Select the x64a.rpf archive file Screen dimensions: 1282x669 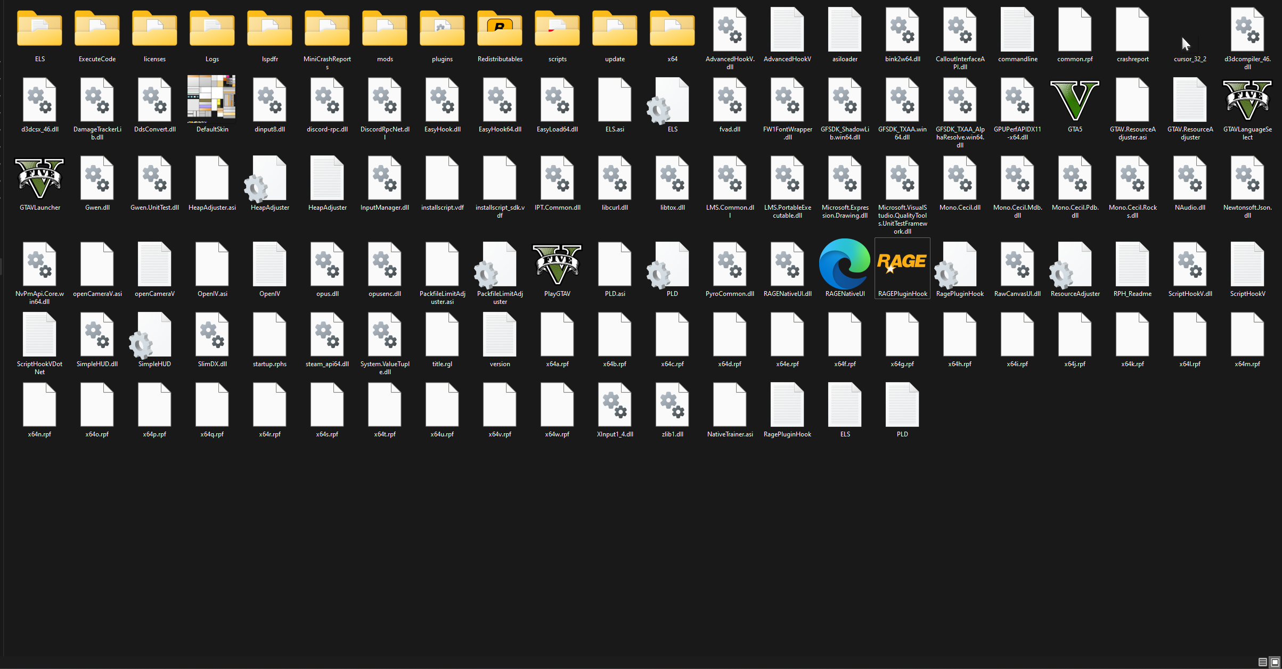tap(557, 335)
